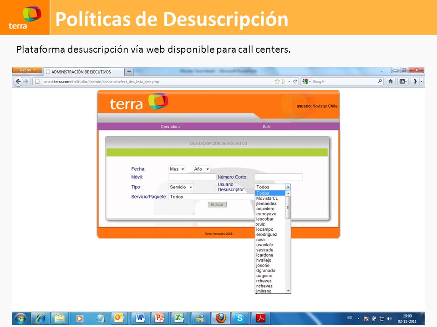Launch Internet Explorer from taskbar
Screen dimensions: 437x327
(x=40, y=318)
